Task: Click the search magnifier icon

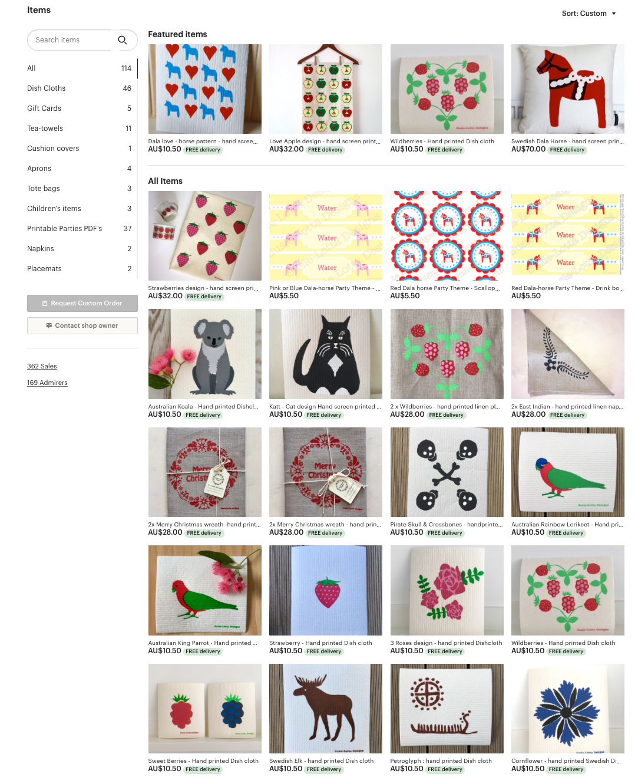Action: (123, 40)
